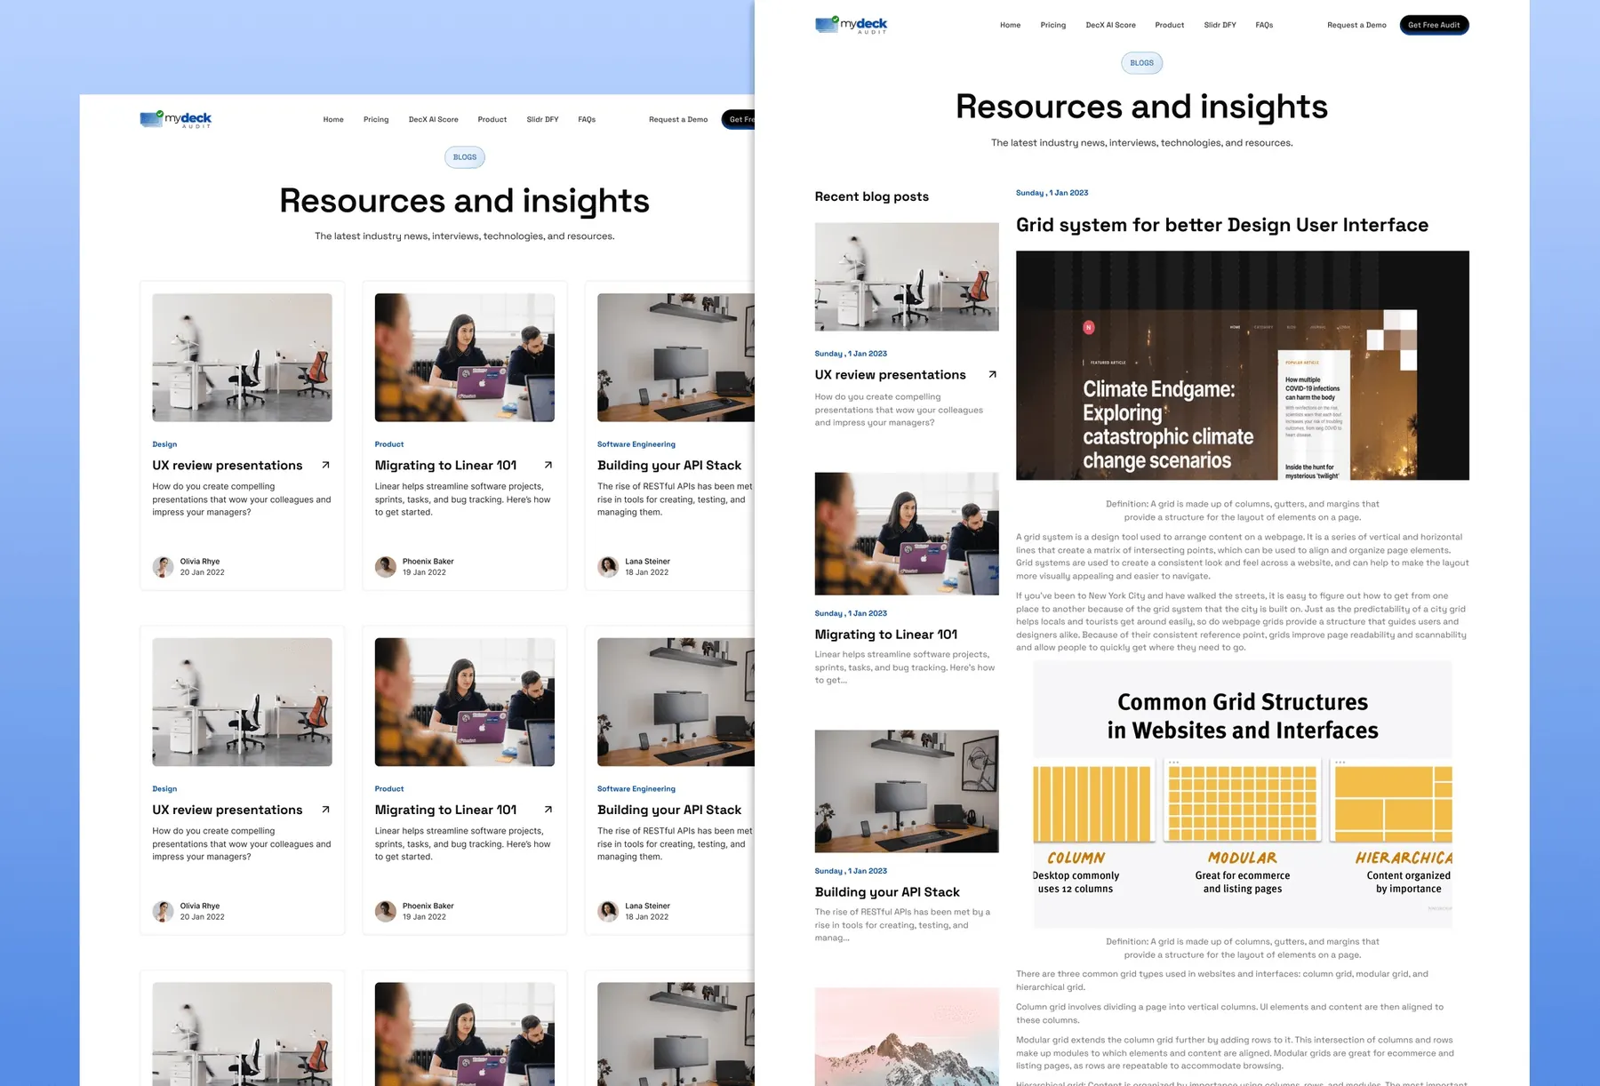Click Olivia Rhye avatar dated 20 Jan 2022 in first row
The width and height of the screenshot is (1600, 1086).
coord(163,567)
